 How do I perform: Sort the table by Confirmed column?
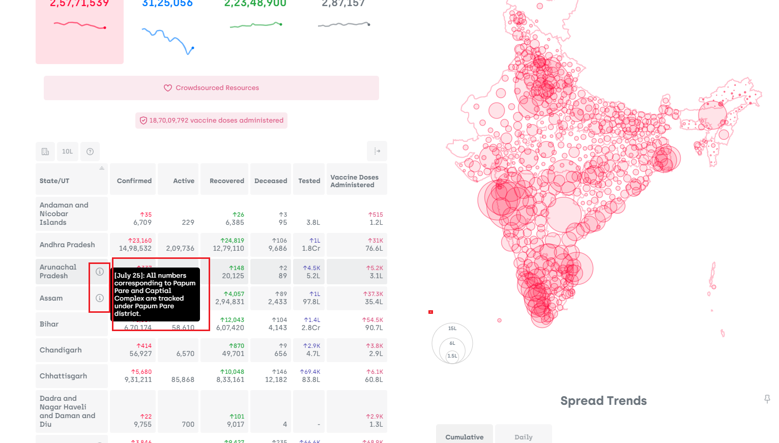pyautogui.click(x=133, y=179)
